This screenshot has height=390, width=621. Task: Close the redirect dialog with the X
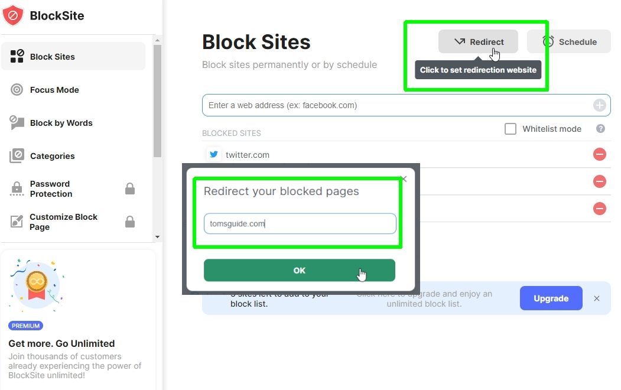pos(404,179)
